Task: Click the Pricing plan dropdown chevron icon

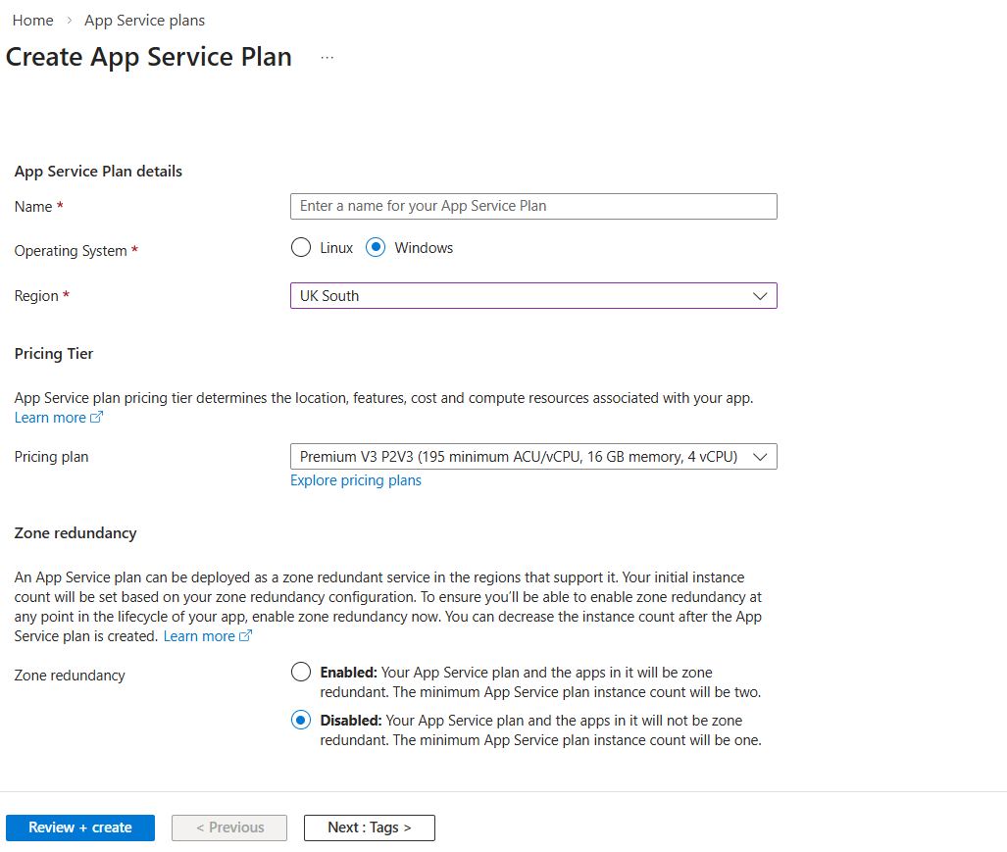Action: tap(760, 457)
